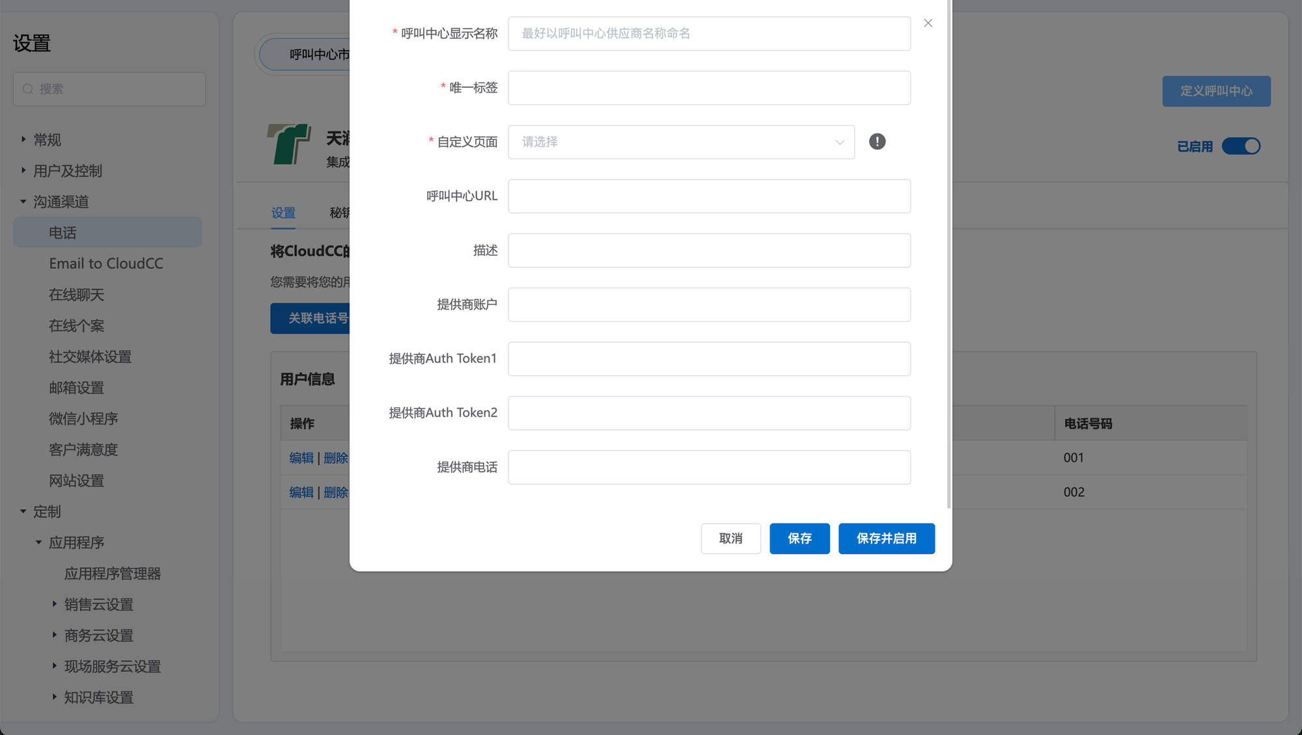Toggle the 已启用 switch

point(1241,146)
